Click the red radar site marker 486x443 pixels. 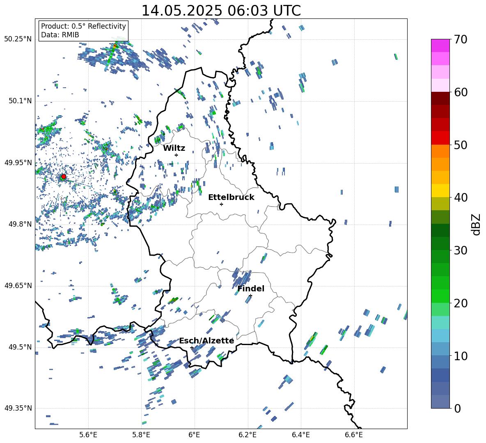(x=64, y=177)
